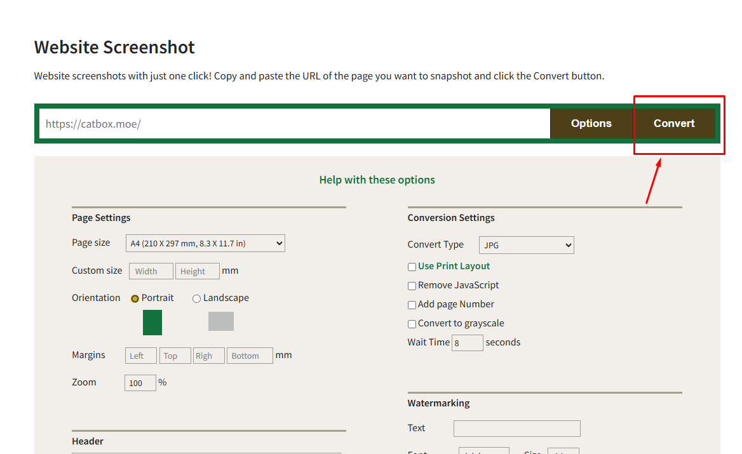Click the Wait Time seconds field
This screenshot has width=742, height=454.
[x=467, y=343]
